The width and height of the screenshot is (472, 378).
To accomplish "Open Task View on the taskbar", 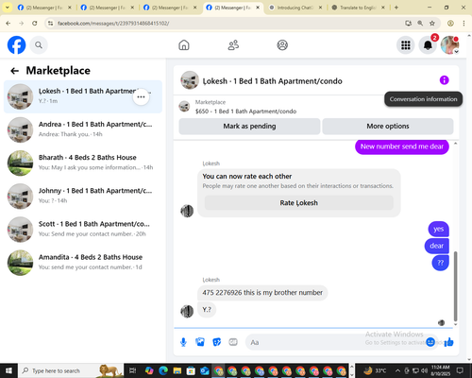I will pyautogui.click(x=132, y=370).
